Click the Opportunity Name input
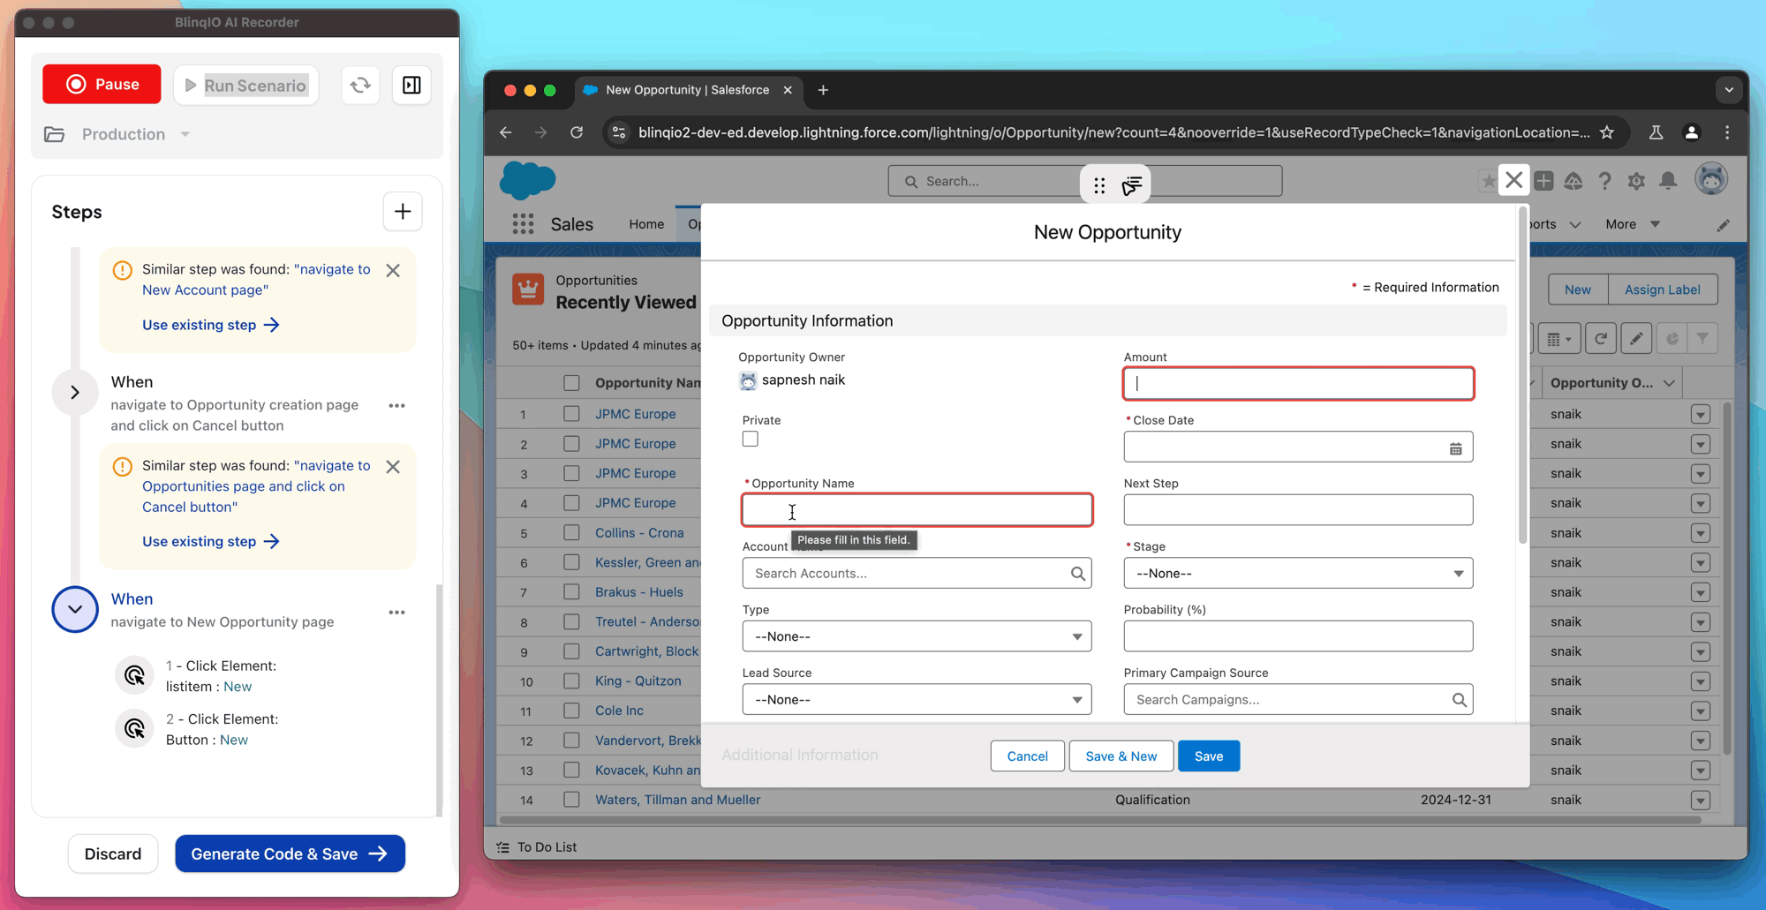 click(x=917, y=510)
